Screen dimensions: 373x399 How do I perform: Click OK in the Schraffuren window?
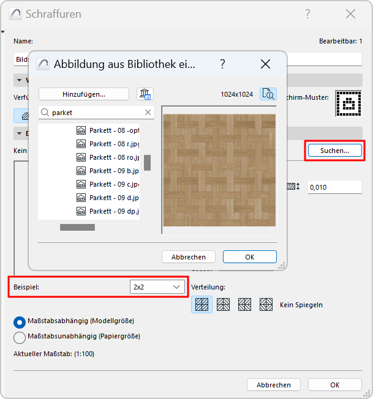(335, 385)
